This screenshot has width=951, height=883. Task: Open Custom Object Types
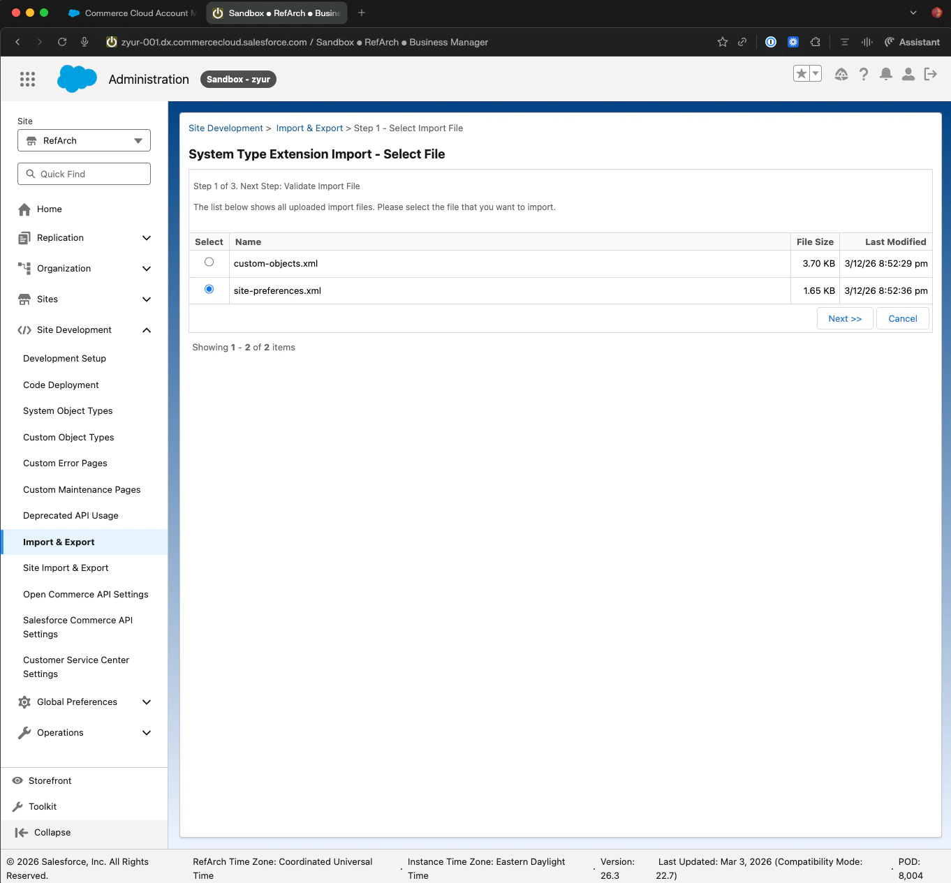[68, 438]
